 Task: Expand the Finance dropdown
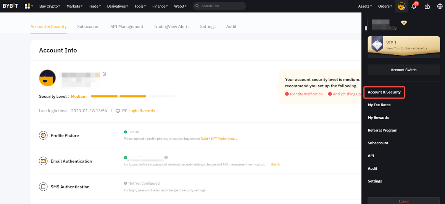coord(160,6)
